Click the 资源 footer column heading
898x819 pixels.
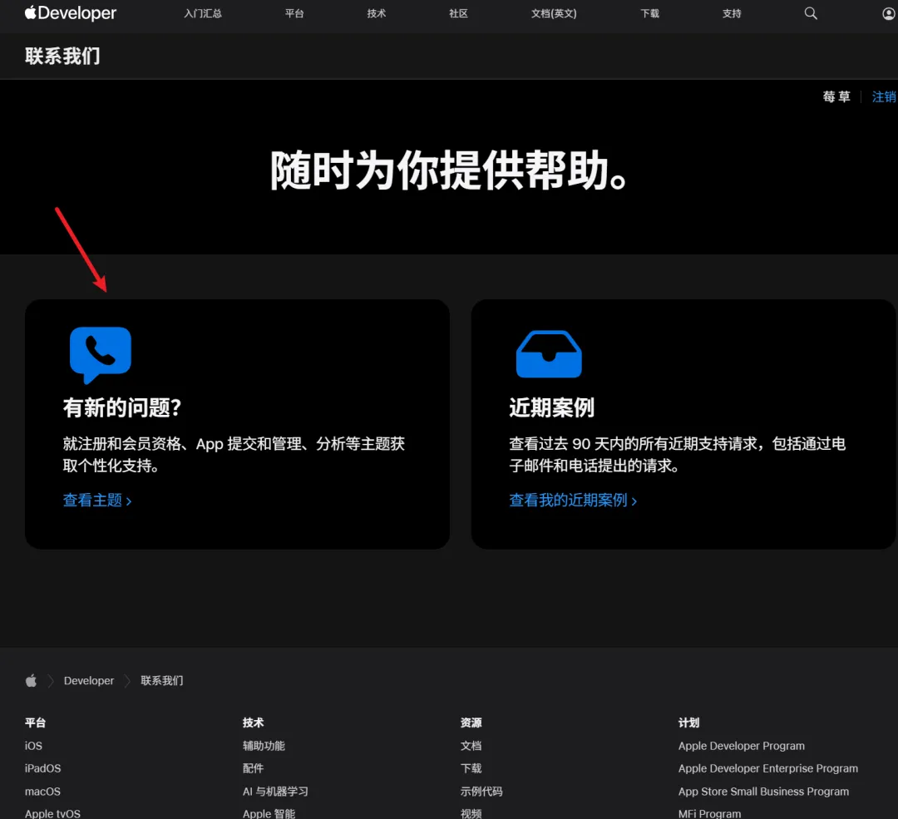click(471, 723)
